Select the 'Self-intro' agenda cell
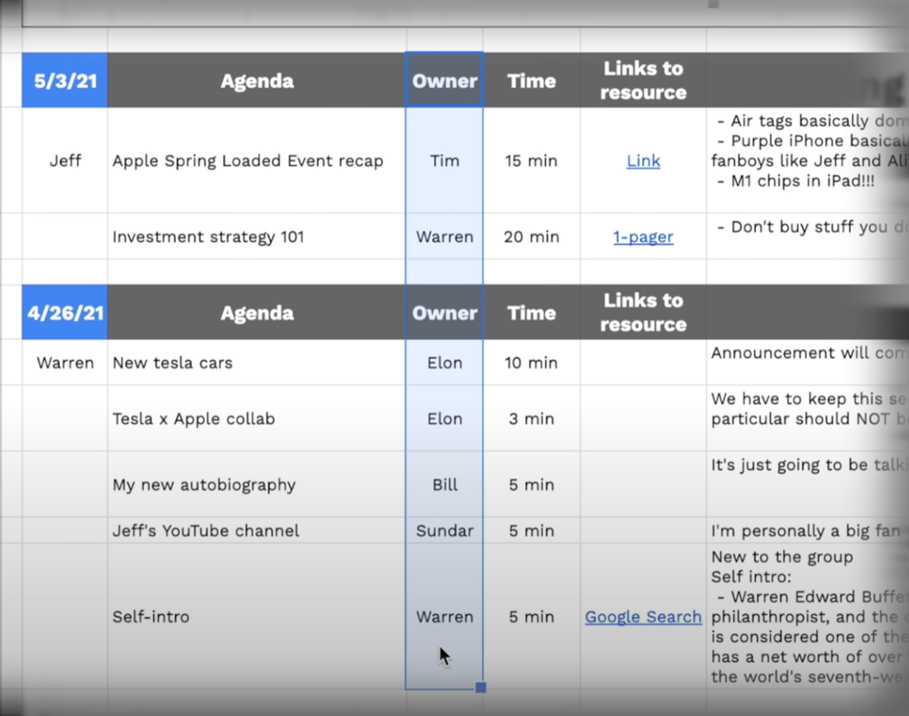 click(x=257, y=617)
